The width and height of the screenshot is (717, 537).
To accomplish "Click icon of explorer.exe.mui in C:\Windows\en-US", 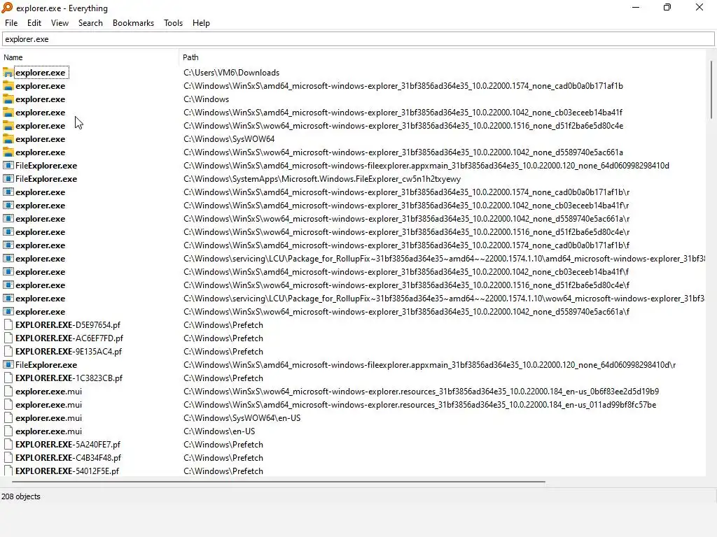I will point(8,431).
